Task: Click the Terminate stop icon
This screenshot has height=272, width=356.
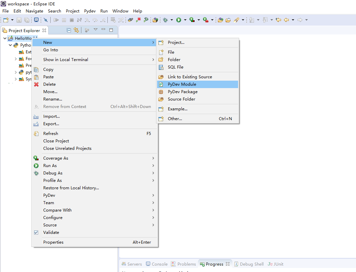Action: coord(72,20)
